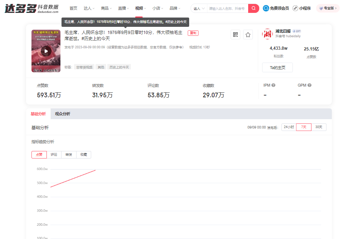The height and width of the screenshot is (239, 344).
Task: Click the 复制 copy button
Action: click(193, 32)
